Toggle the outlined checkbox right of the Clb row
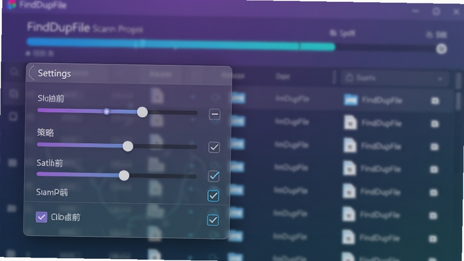 [213, 220]
